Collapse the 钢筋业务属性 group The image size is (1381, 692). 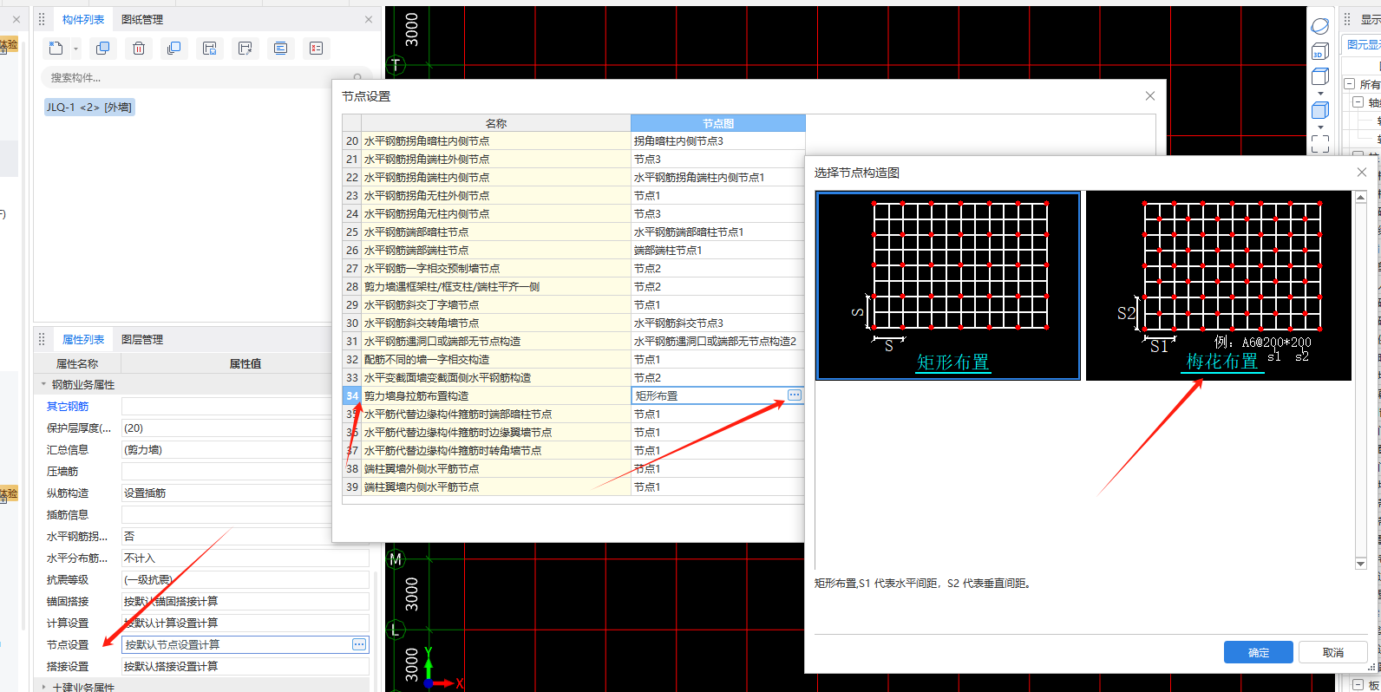click(44, 384)
